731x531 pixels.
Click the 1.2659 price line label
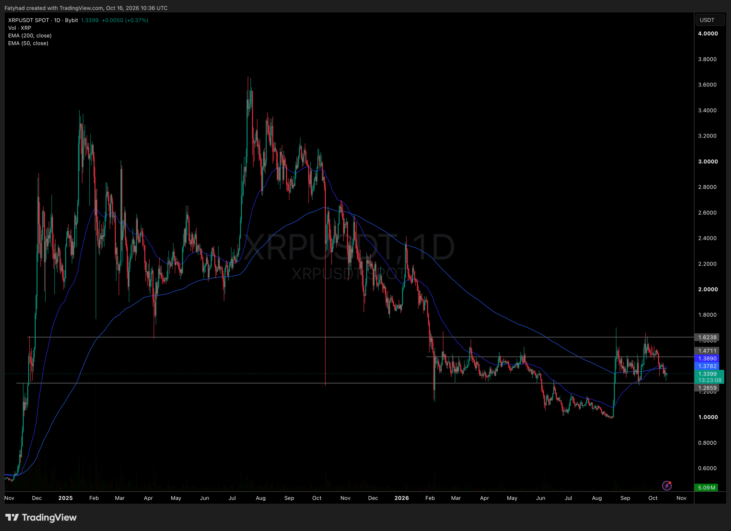point(707,388)
